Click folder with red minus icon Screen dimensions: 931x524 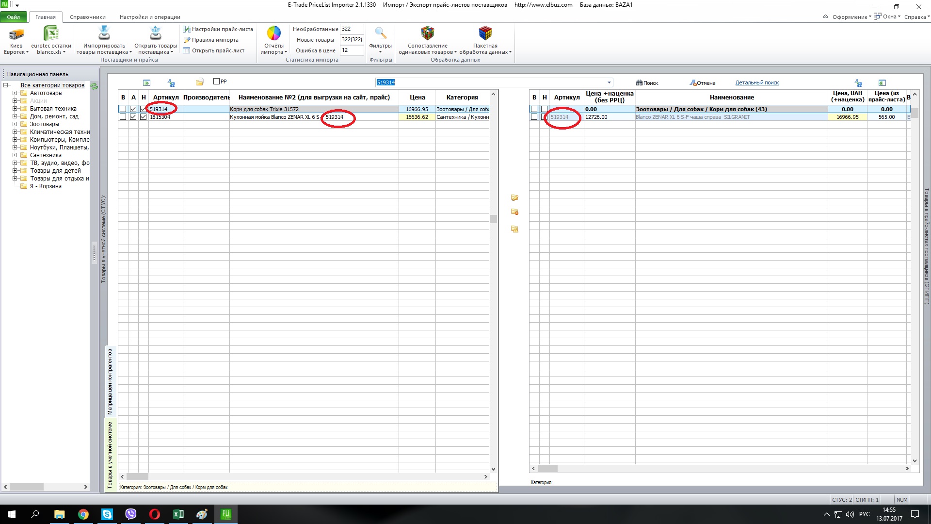click(514, 212)
